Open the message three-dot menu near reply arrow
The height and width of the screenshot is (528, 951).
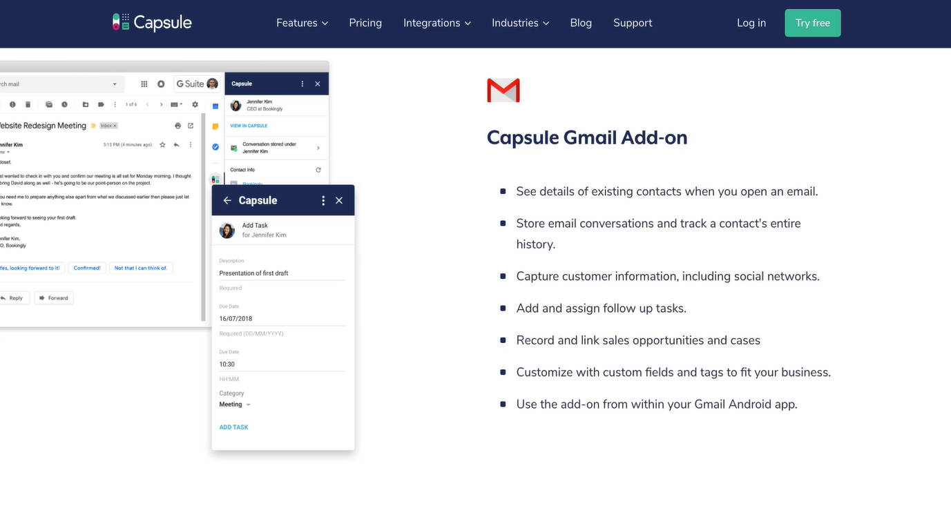pyautogui.click(x=191, y=145)
